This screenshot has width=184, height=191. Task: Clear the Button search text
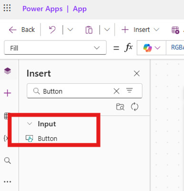tap(116, 91)
